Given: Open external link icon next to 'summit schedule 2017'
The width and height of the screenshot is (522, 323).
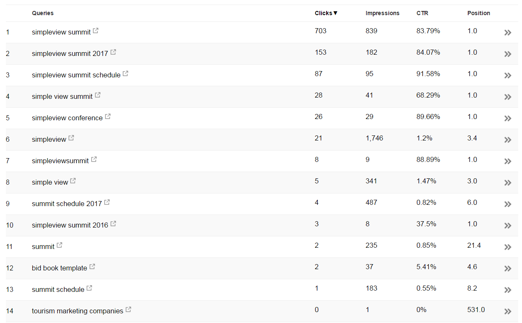Looking at the screenshot, I should coord(107,203).
